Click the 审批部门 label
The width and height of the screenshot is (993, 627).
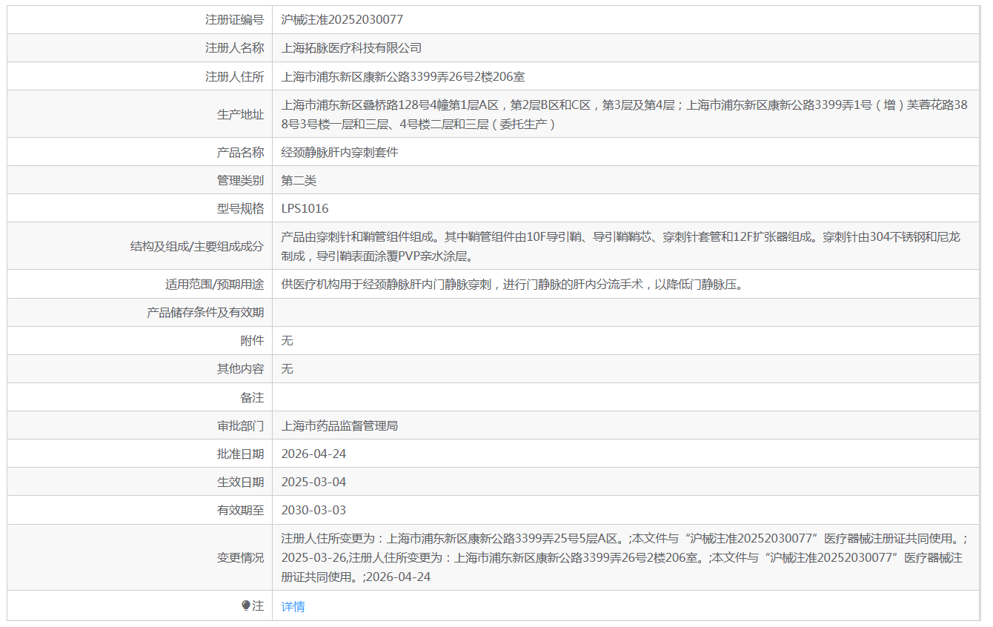240,426
